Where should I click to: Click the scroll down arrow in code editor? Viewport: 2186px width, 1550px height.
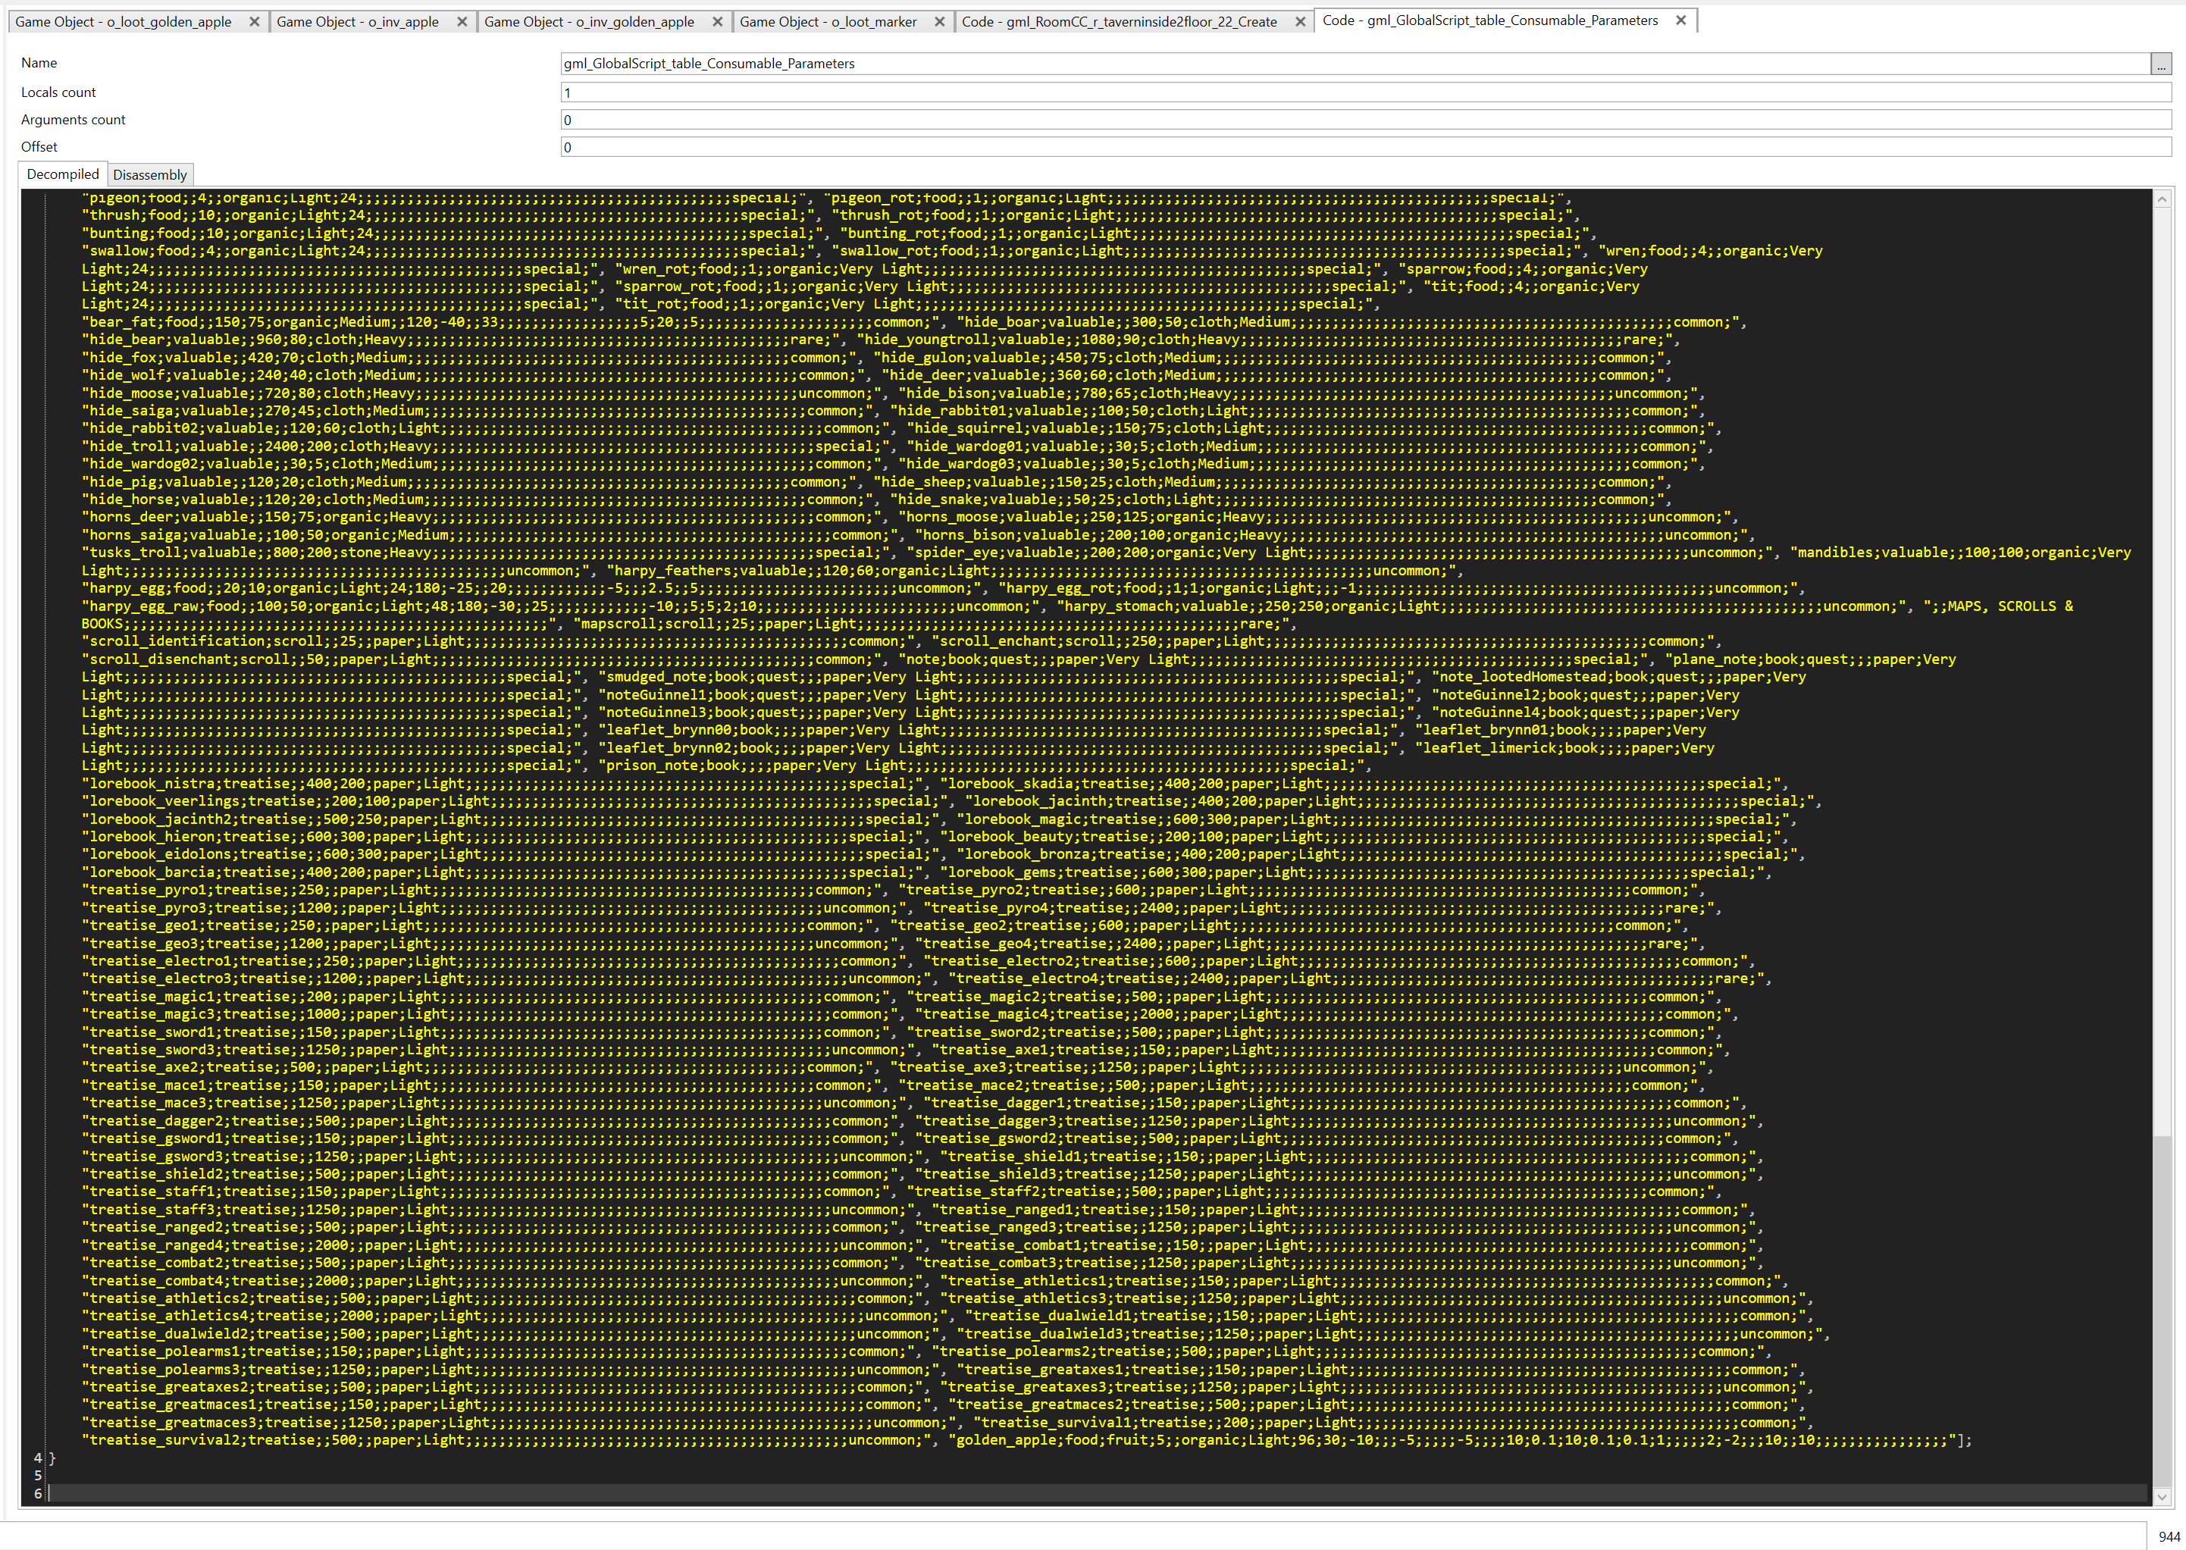coord(2163,1496)
